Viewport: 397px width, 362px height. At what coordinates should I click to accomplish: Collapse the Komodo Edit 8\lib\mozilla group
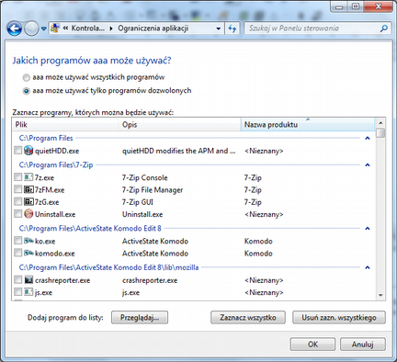tap(368, 267)
